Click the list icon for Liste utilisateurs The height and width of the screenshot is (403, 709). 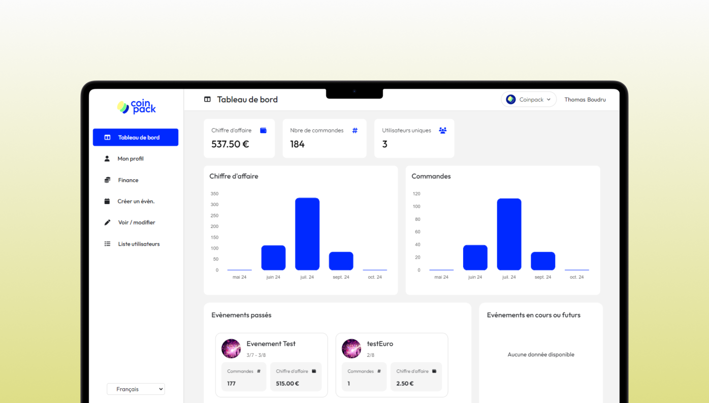click(107, 244)
